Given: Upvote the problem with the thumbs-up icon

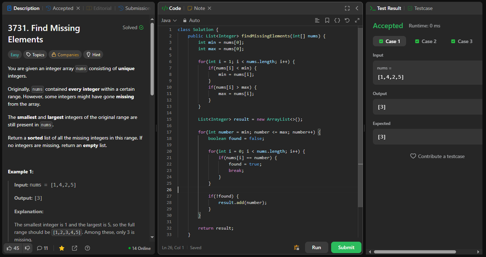Looking at the screenshot, I should (x=10, y=248).
